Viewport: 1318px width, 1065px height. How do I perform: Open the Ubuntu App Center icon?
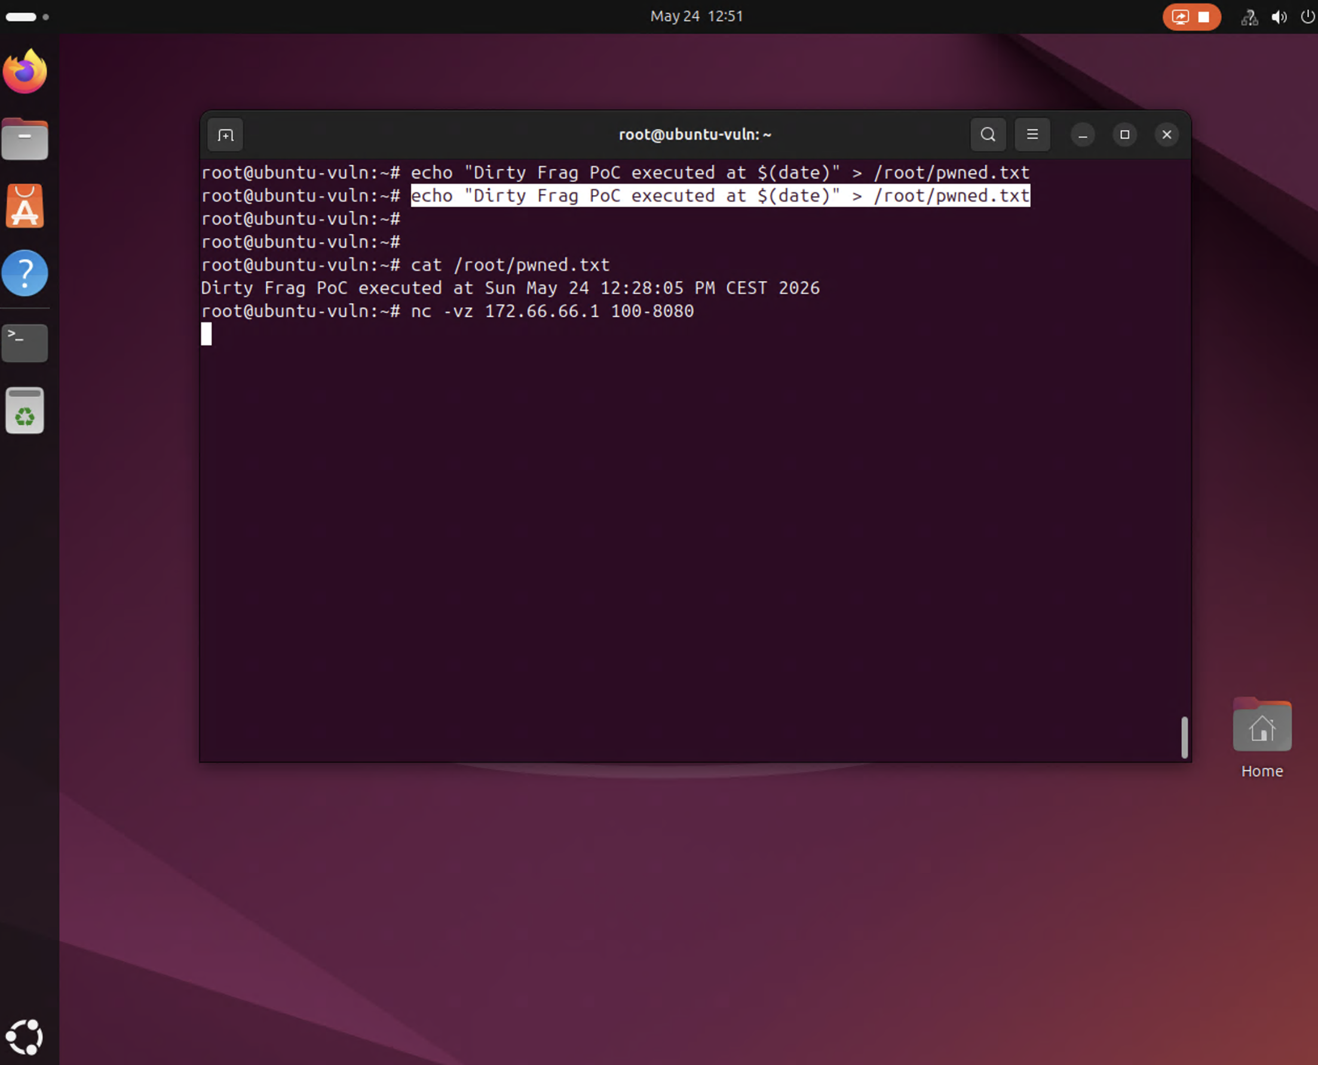tap(25, 206)
